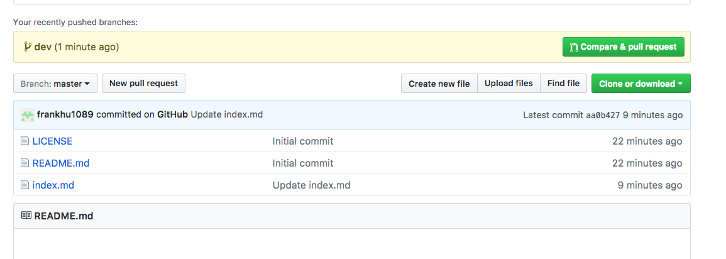
Task: Open Initial commit message for LICENSE
Action: click(303, 141)
